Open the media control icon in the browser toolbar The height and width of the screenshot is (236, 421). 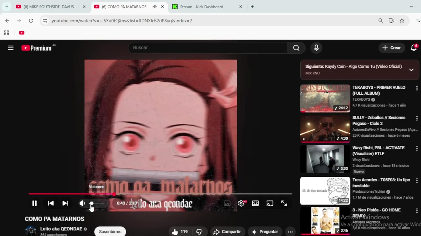tap(418, 21)
